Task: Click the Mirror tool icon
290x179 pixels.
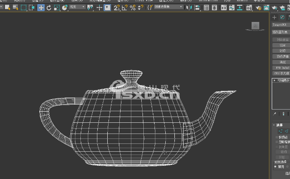Action: click(189, 7)
